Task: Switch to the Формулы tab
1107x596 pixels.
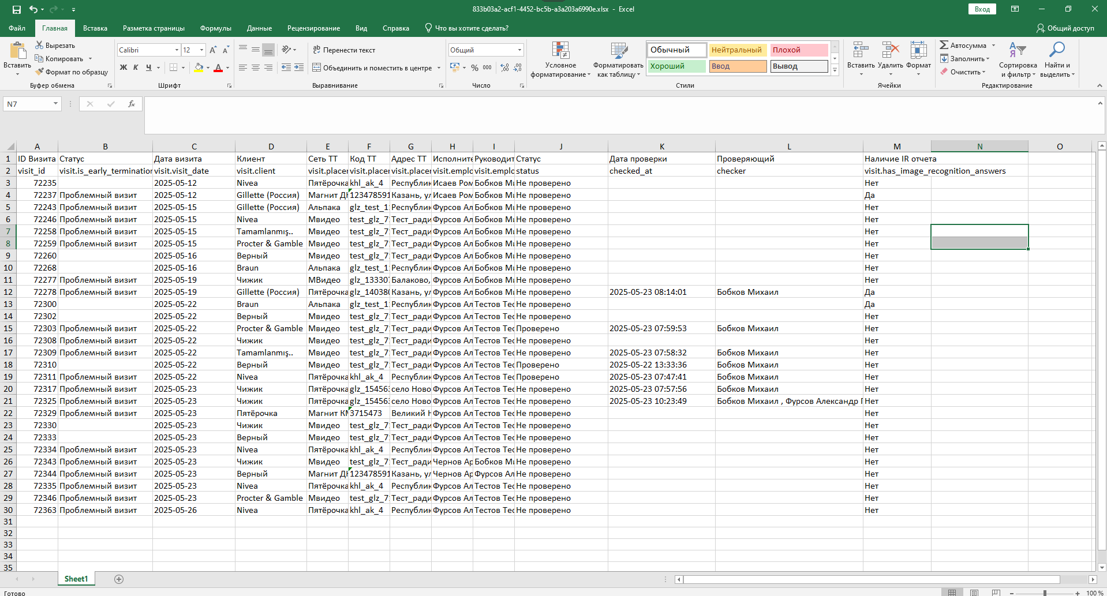Action: (x=215, y=28)
